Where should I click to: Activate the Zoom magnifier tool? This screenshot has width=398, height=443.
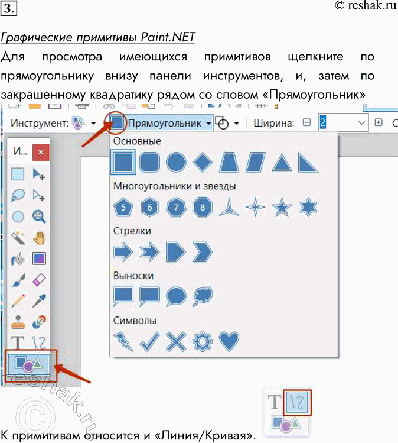point(39,216)
